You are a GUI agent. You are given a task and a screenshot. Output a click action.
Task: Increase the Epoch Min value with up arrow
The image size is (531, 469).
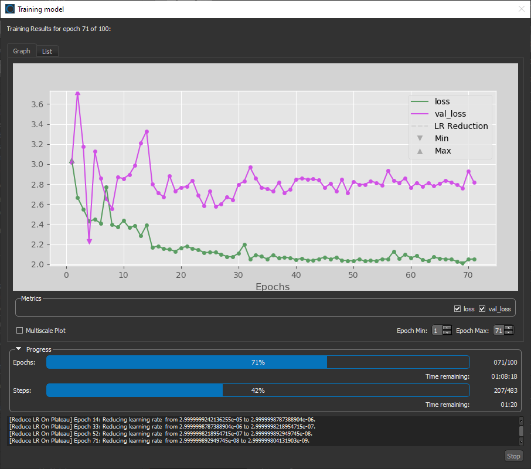click(x=447, y=328)
